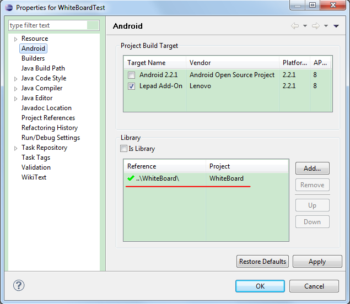Click Android Open Source Project vendor cell
The width and height of the screenshot is (350, 304).
click(x=232, y=75)
